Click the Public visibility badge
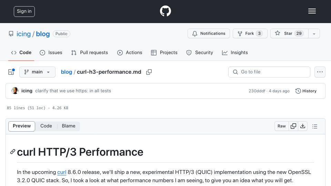 (x=61, y=34)
